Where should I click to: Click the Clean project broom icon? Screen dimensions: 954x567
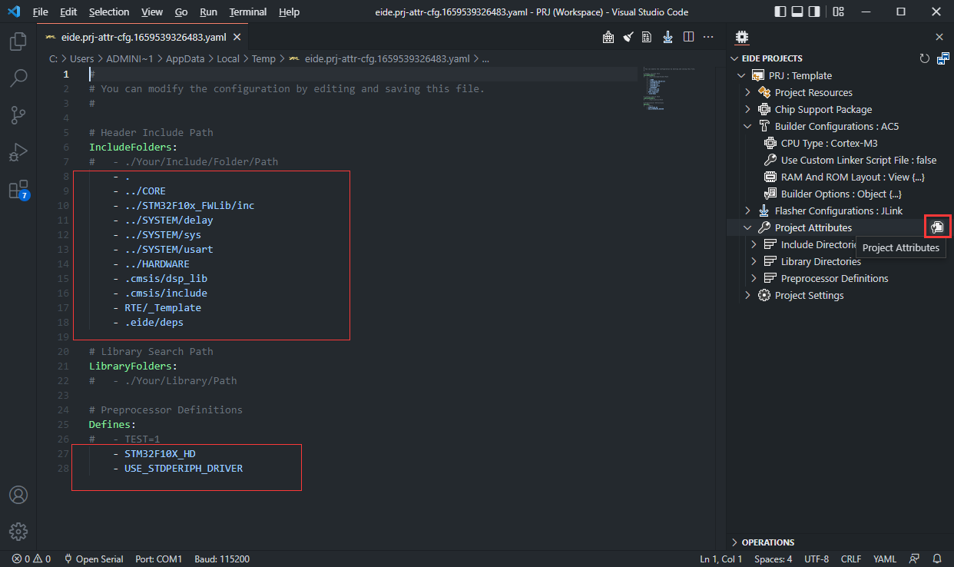627,36
